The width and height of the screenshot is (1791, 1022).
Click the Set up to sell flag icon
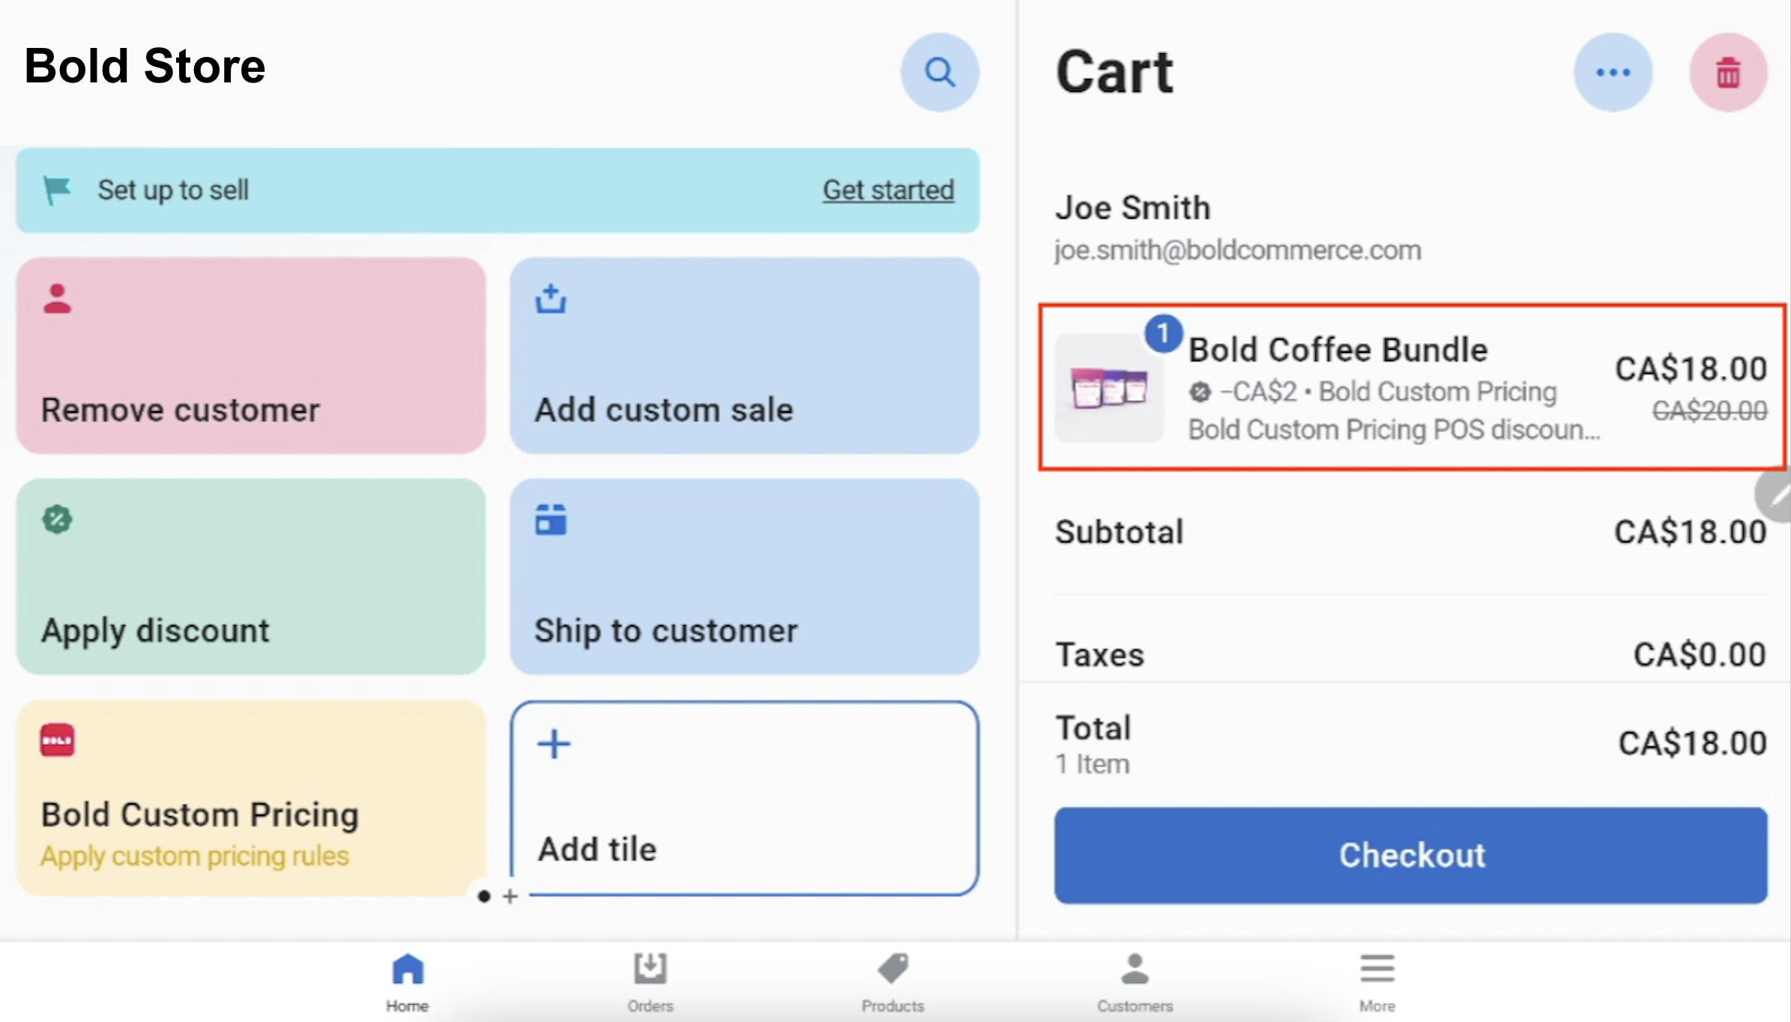57,190
